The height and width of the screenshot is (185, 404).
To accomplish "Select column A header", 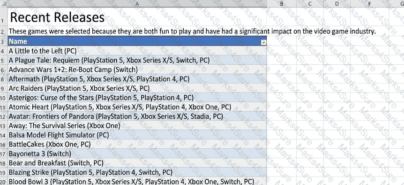I will click(x=137, y=4).
